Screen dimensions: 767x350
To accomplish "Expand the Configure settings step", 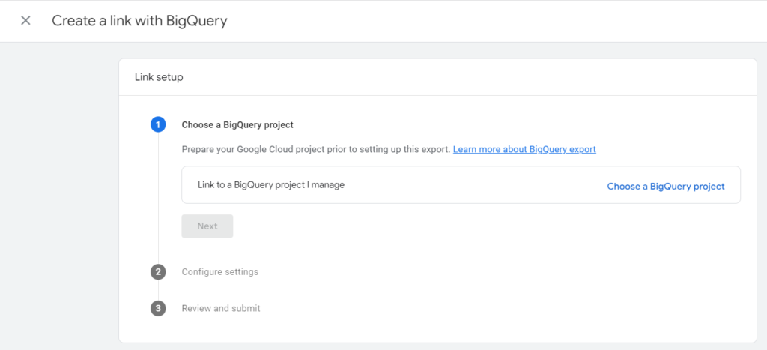I will click(219, 272).
